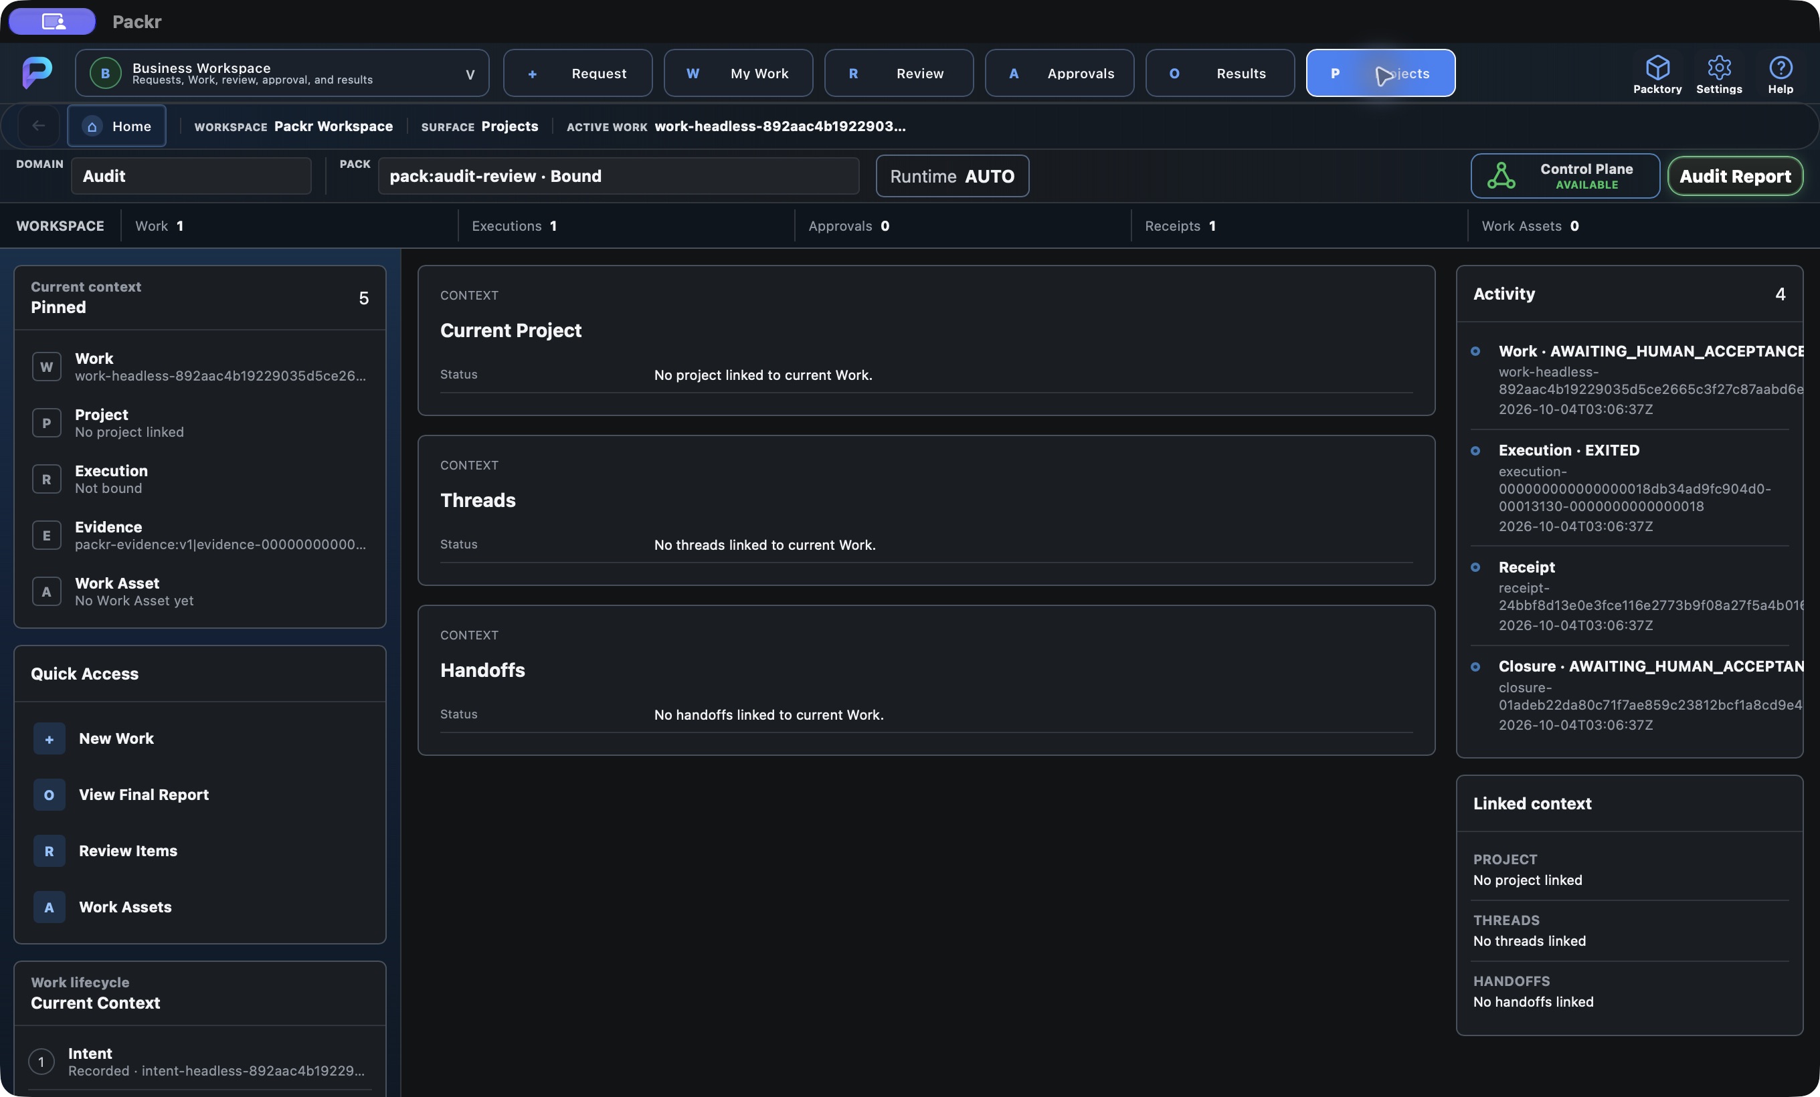Open the Help icon
Image resolution: width=1820 pixels, height=1097 pixels.
click(x=1780, y=74)
